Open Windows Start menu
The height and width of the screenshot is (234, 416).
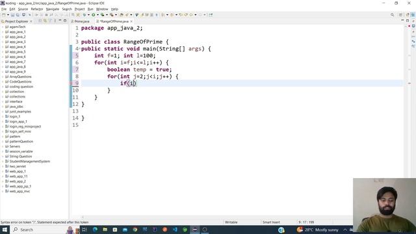click(5, 229)
